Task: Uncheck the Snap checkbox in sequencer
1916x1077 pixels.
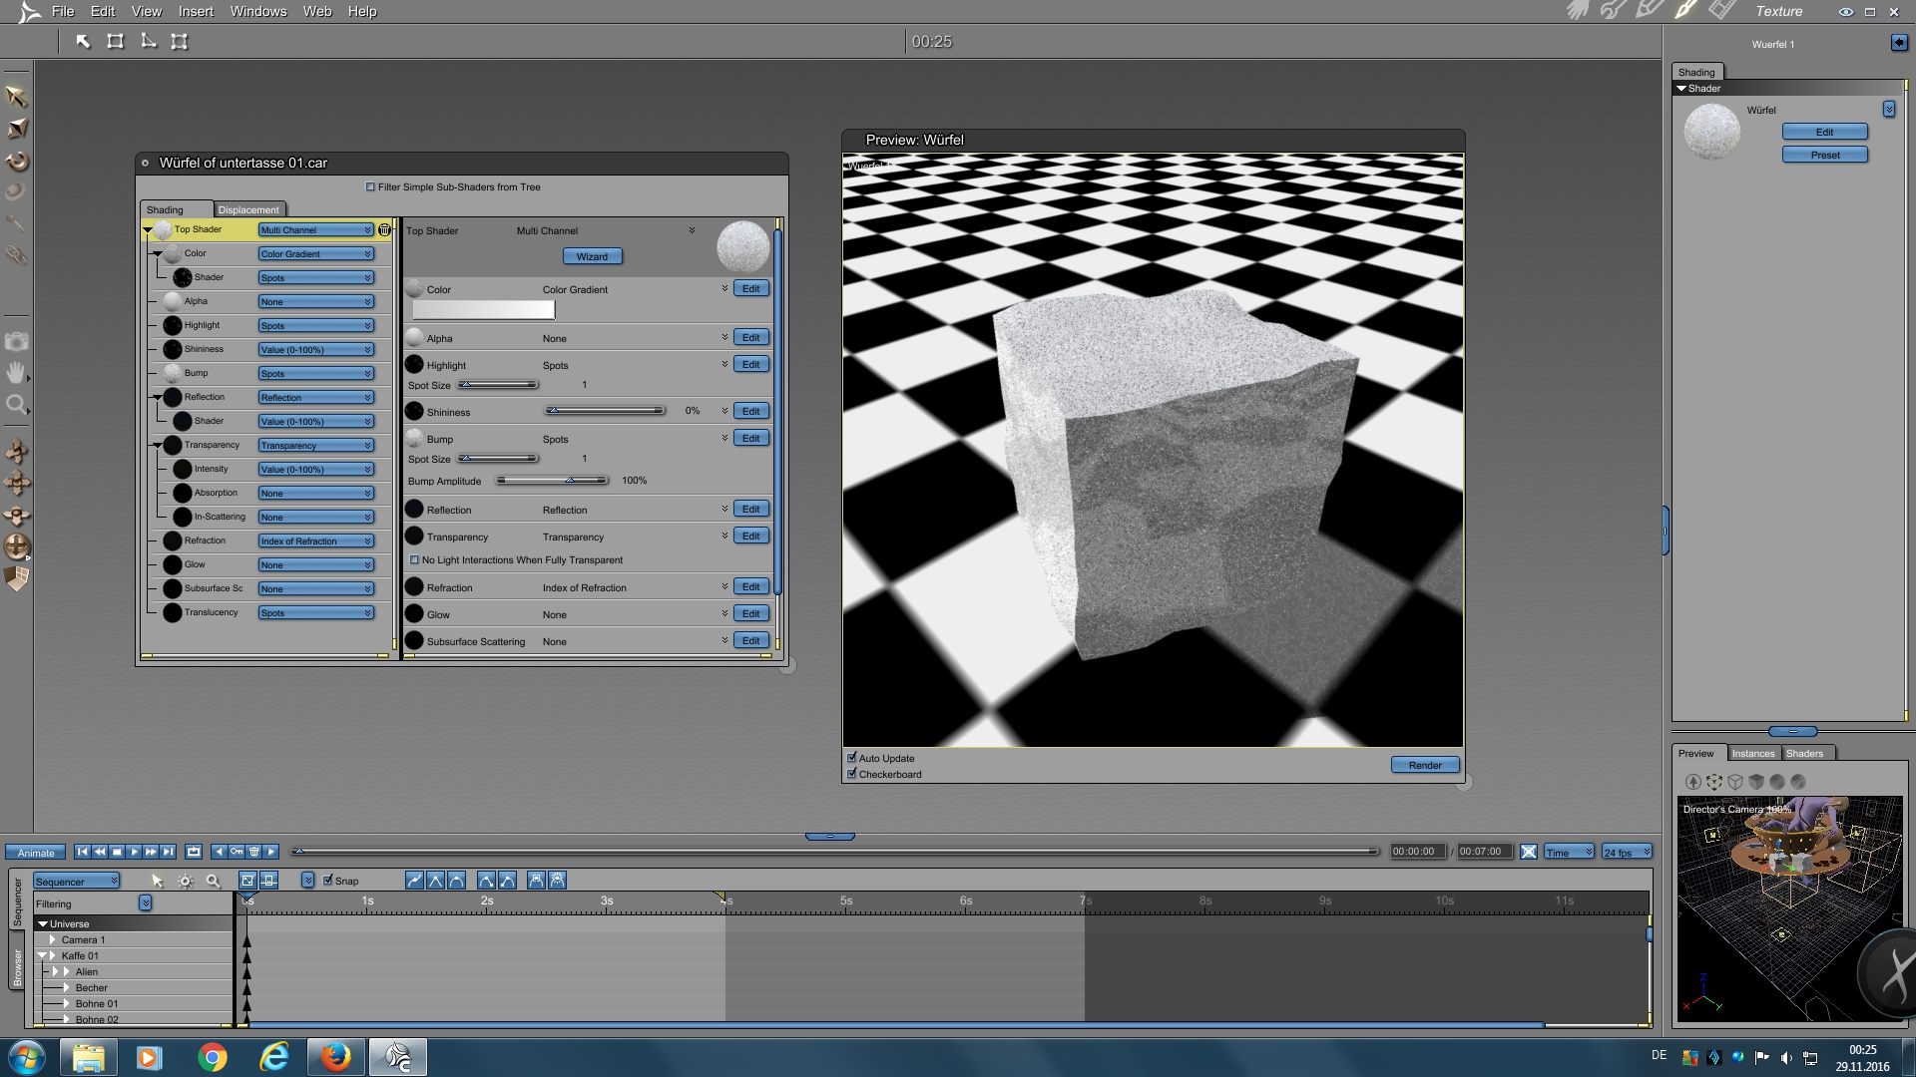Action: point(328,881)
